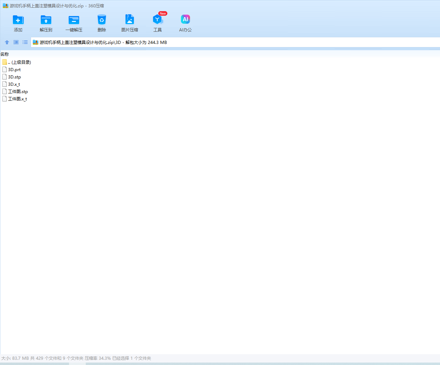Click the file icon next to 3D.prt
Viewport: 440px width, 365px height.
(x=5, y=69)
